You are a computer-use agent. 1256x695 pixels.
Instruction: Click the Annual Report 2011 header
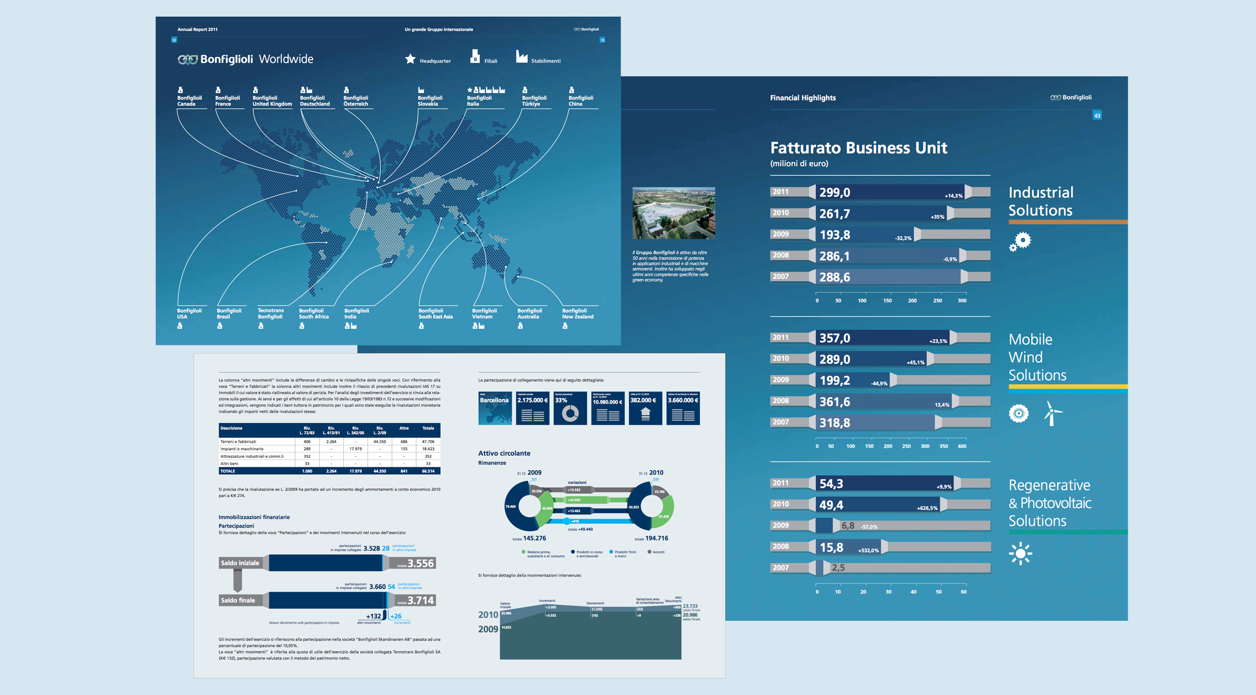coord(197,29)
